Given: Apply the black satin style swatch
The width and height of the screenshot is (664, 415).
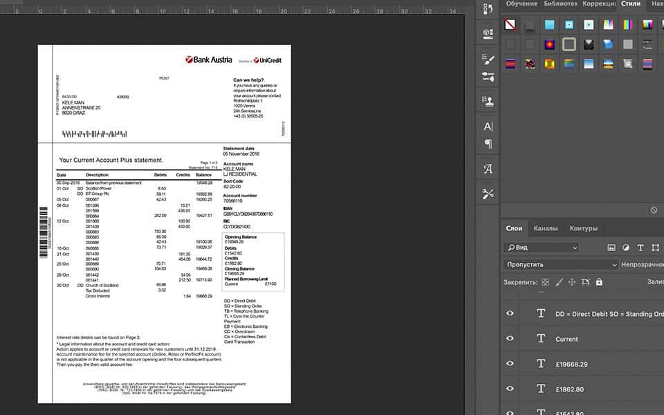Looking at the screenshot, I should (589, 44).
